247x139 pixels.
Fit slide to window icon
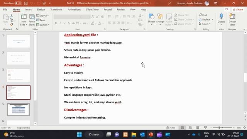[245, 128]
